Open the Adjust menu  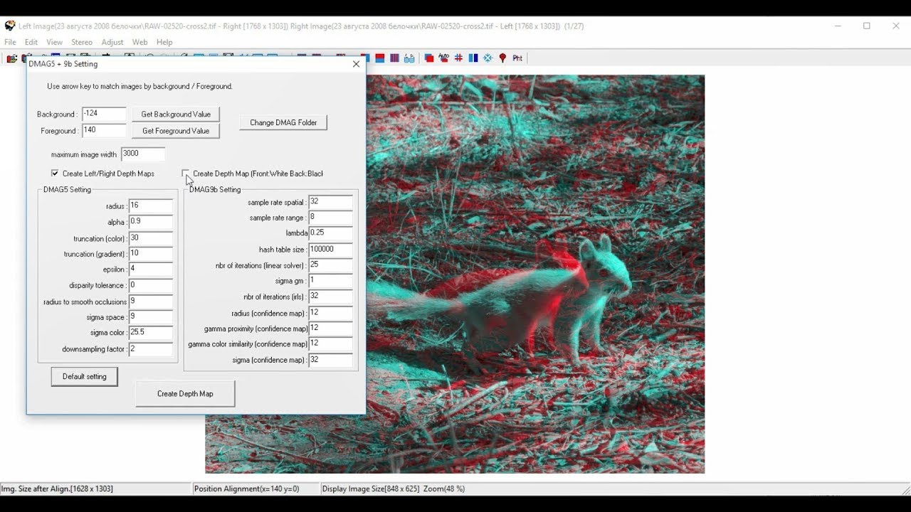click(x=112, y=42)
